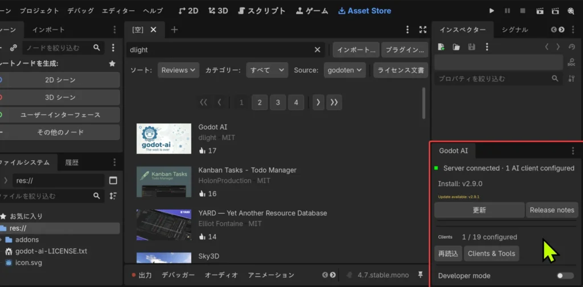Image resolution: width=583 pixels, height=287 pixels.
Task: Switch to the 3D workspace
Action: click(x=218, y=11)
